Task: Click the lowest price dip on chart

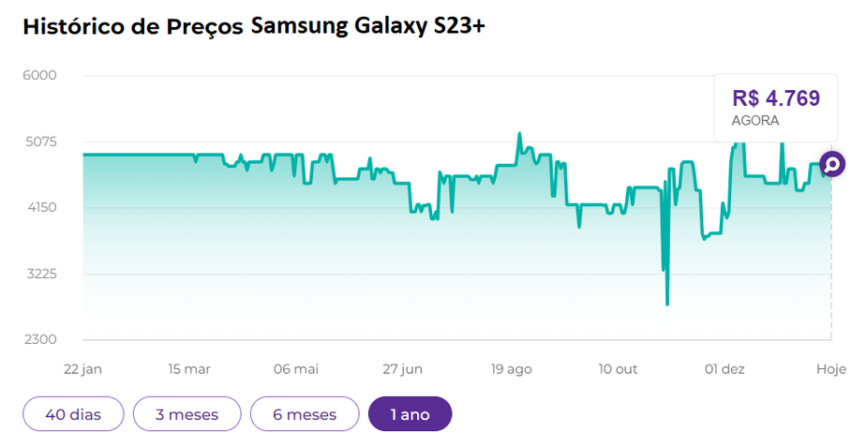Action: click(x=667, y=304)
